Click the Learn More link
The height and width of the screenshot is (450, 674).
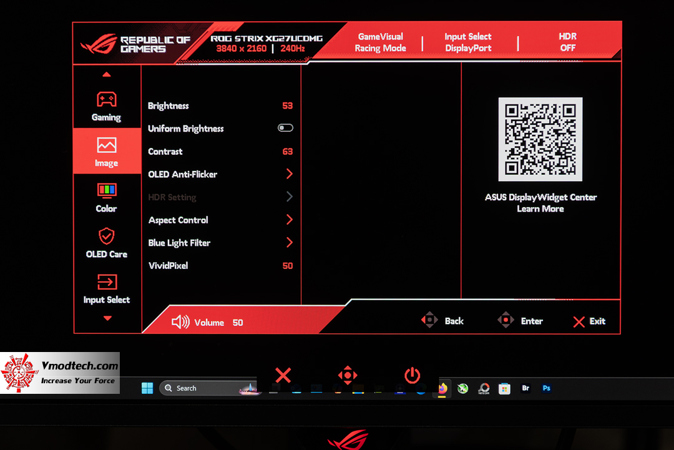pyautogui.click(x=540, y=209)
